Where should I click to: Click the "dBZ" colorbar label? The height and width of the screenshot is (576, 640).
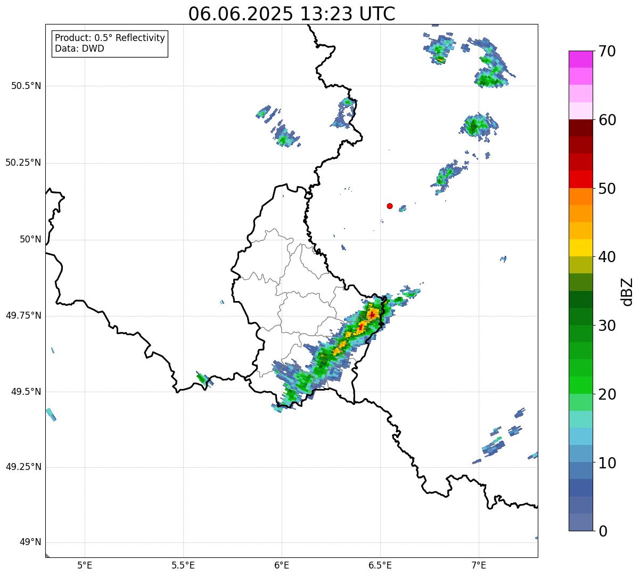627,291
